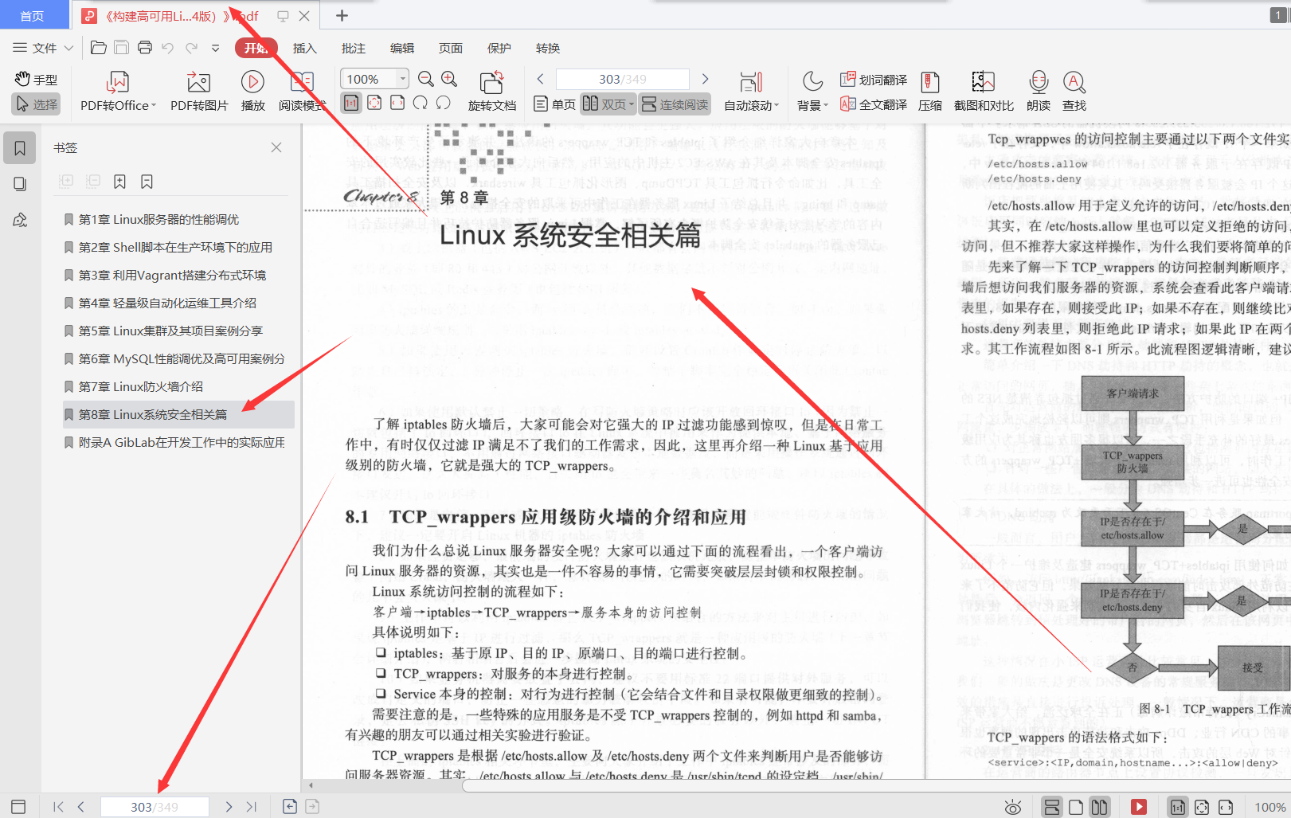Click PDF转图片 convert to image
The height and width of the screenshot is (818, 1291).
coord(199,91)
